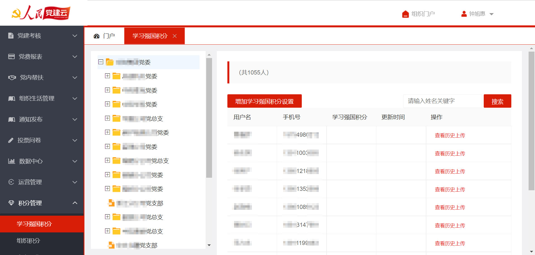The width and height of the screenshot is (535, 255).
Task: Click the document icon of first 党支部 node
Action: tap(111, 203)
